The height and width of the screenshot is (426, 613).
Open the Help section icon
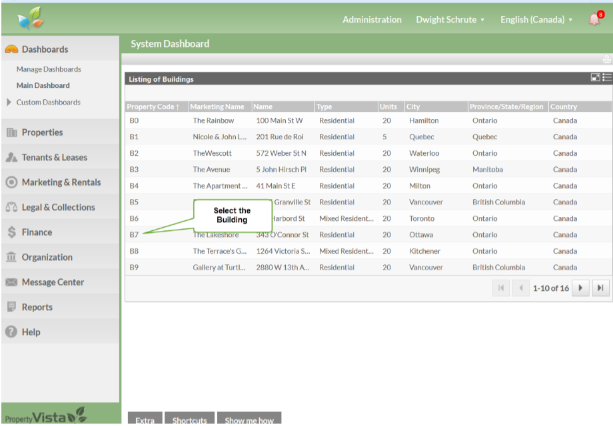(11, 332)
